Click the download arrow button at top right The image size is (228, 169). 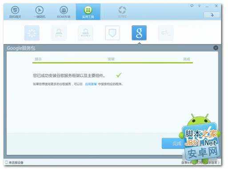(x=212, y=15)
